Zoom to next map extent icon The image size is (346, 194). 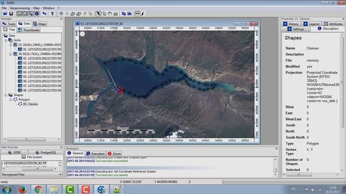coord(67,13)
